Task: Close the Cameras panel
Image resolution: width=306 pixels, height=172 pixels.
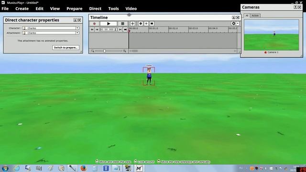Action: (x=300, y=7)
